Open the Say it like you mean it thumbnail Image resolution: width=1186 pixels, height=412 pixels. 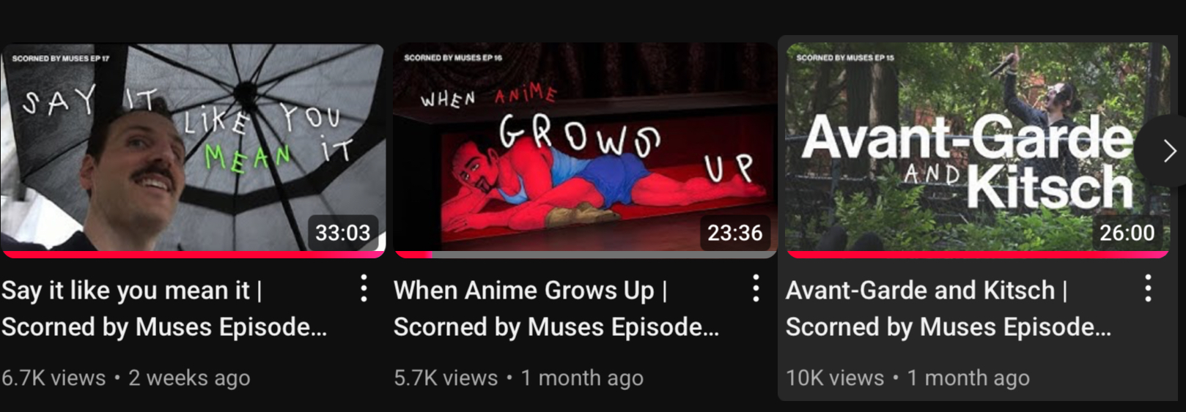193,150
